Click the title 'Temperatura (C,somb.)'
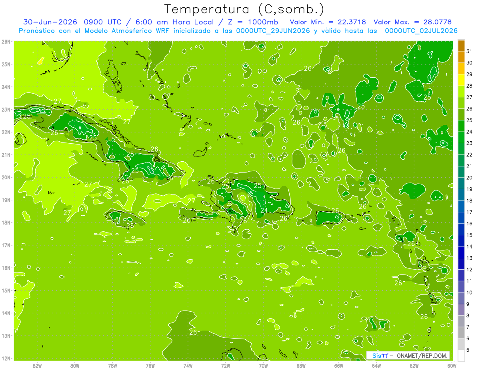The height and width of the screenshot is (371, 480). coord(244,9)
